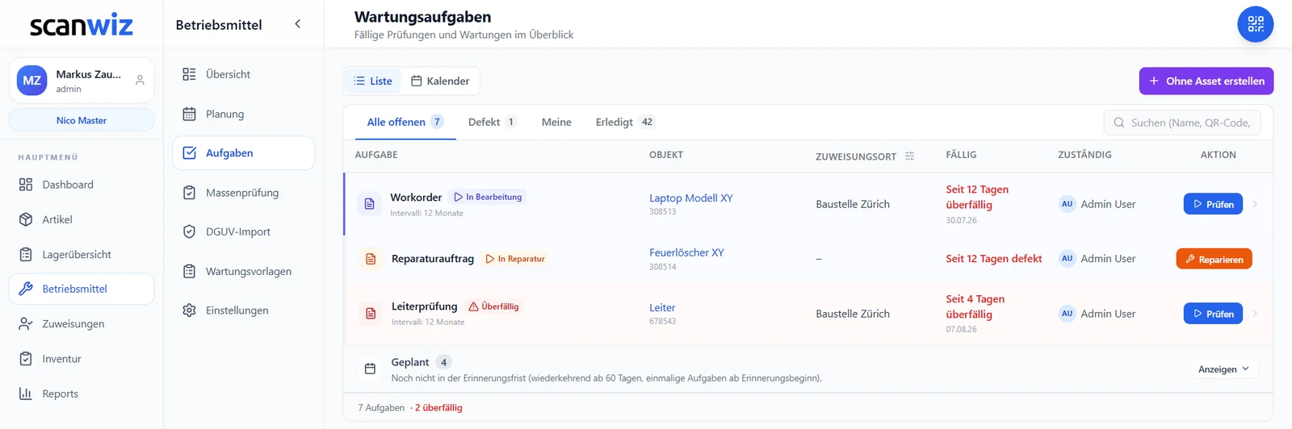Open the Laptop Modell XY link
Viewport: 1292px width, 429px height.
tap(690, 198)
